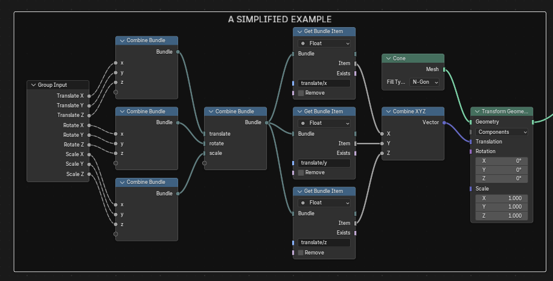Image resolution: width=553 pixels, height=281 pixels.
Task: Click the Cone node header title
Action: [399, 58]
